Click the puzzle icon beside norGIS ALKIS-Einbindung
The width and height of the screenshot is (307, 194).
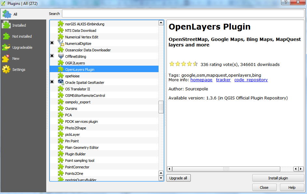(61, 24)
